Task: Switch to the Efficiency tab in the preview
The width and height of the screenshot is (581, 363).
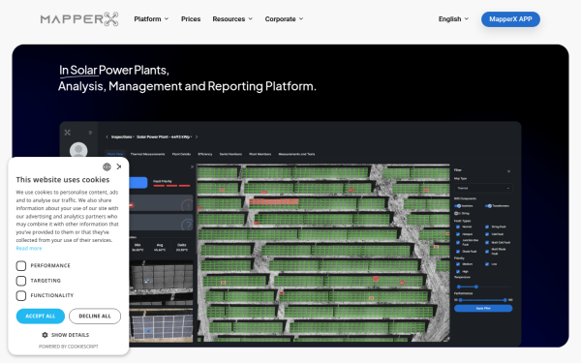Action: 205,154
